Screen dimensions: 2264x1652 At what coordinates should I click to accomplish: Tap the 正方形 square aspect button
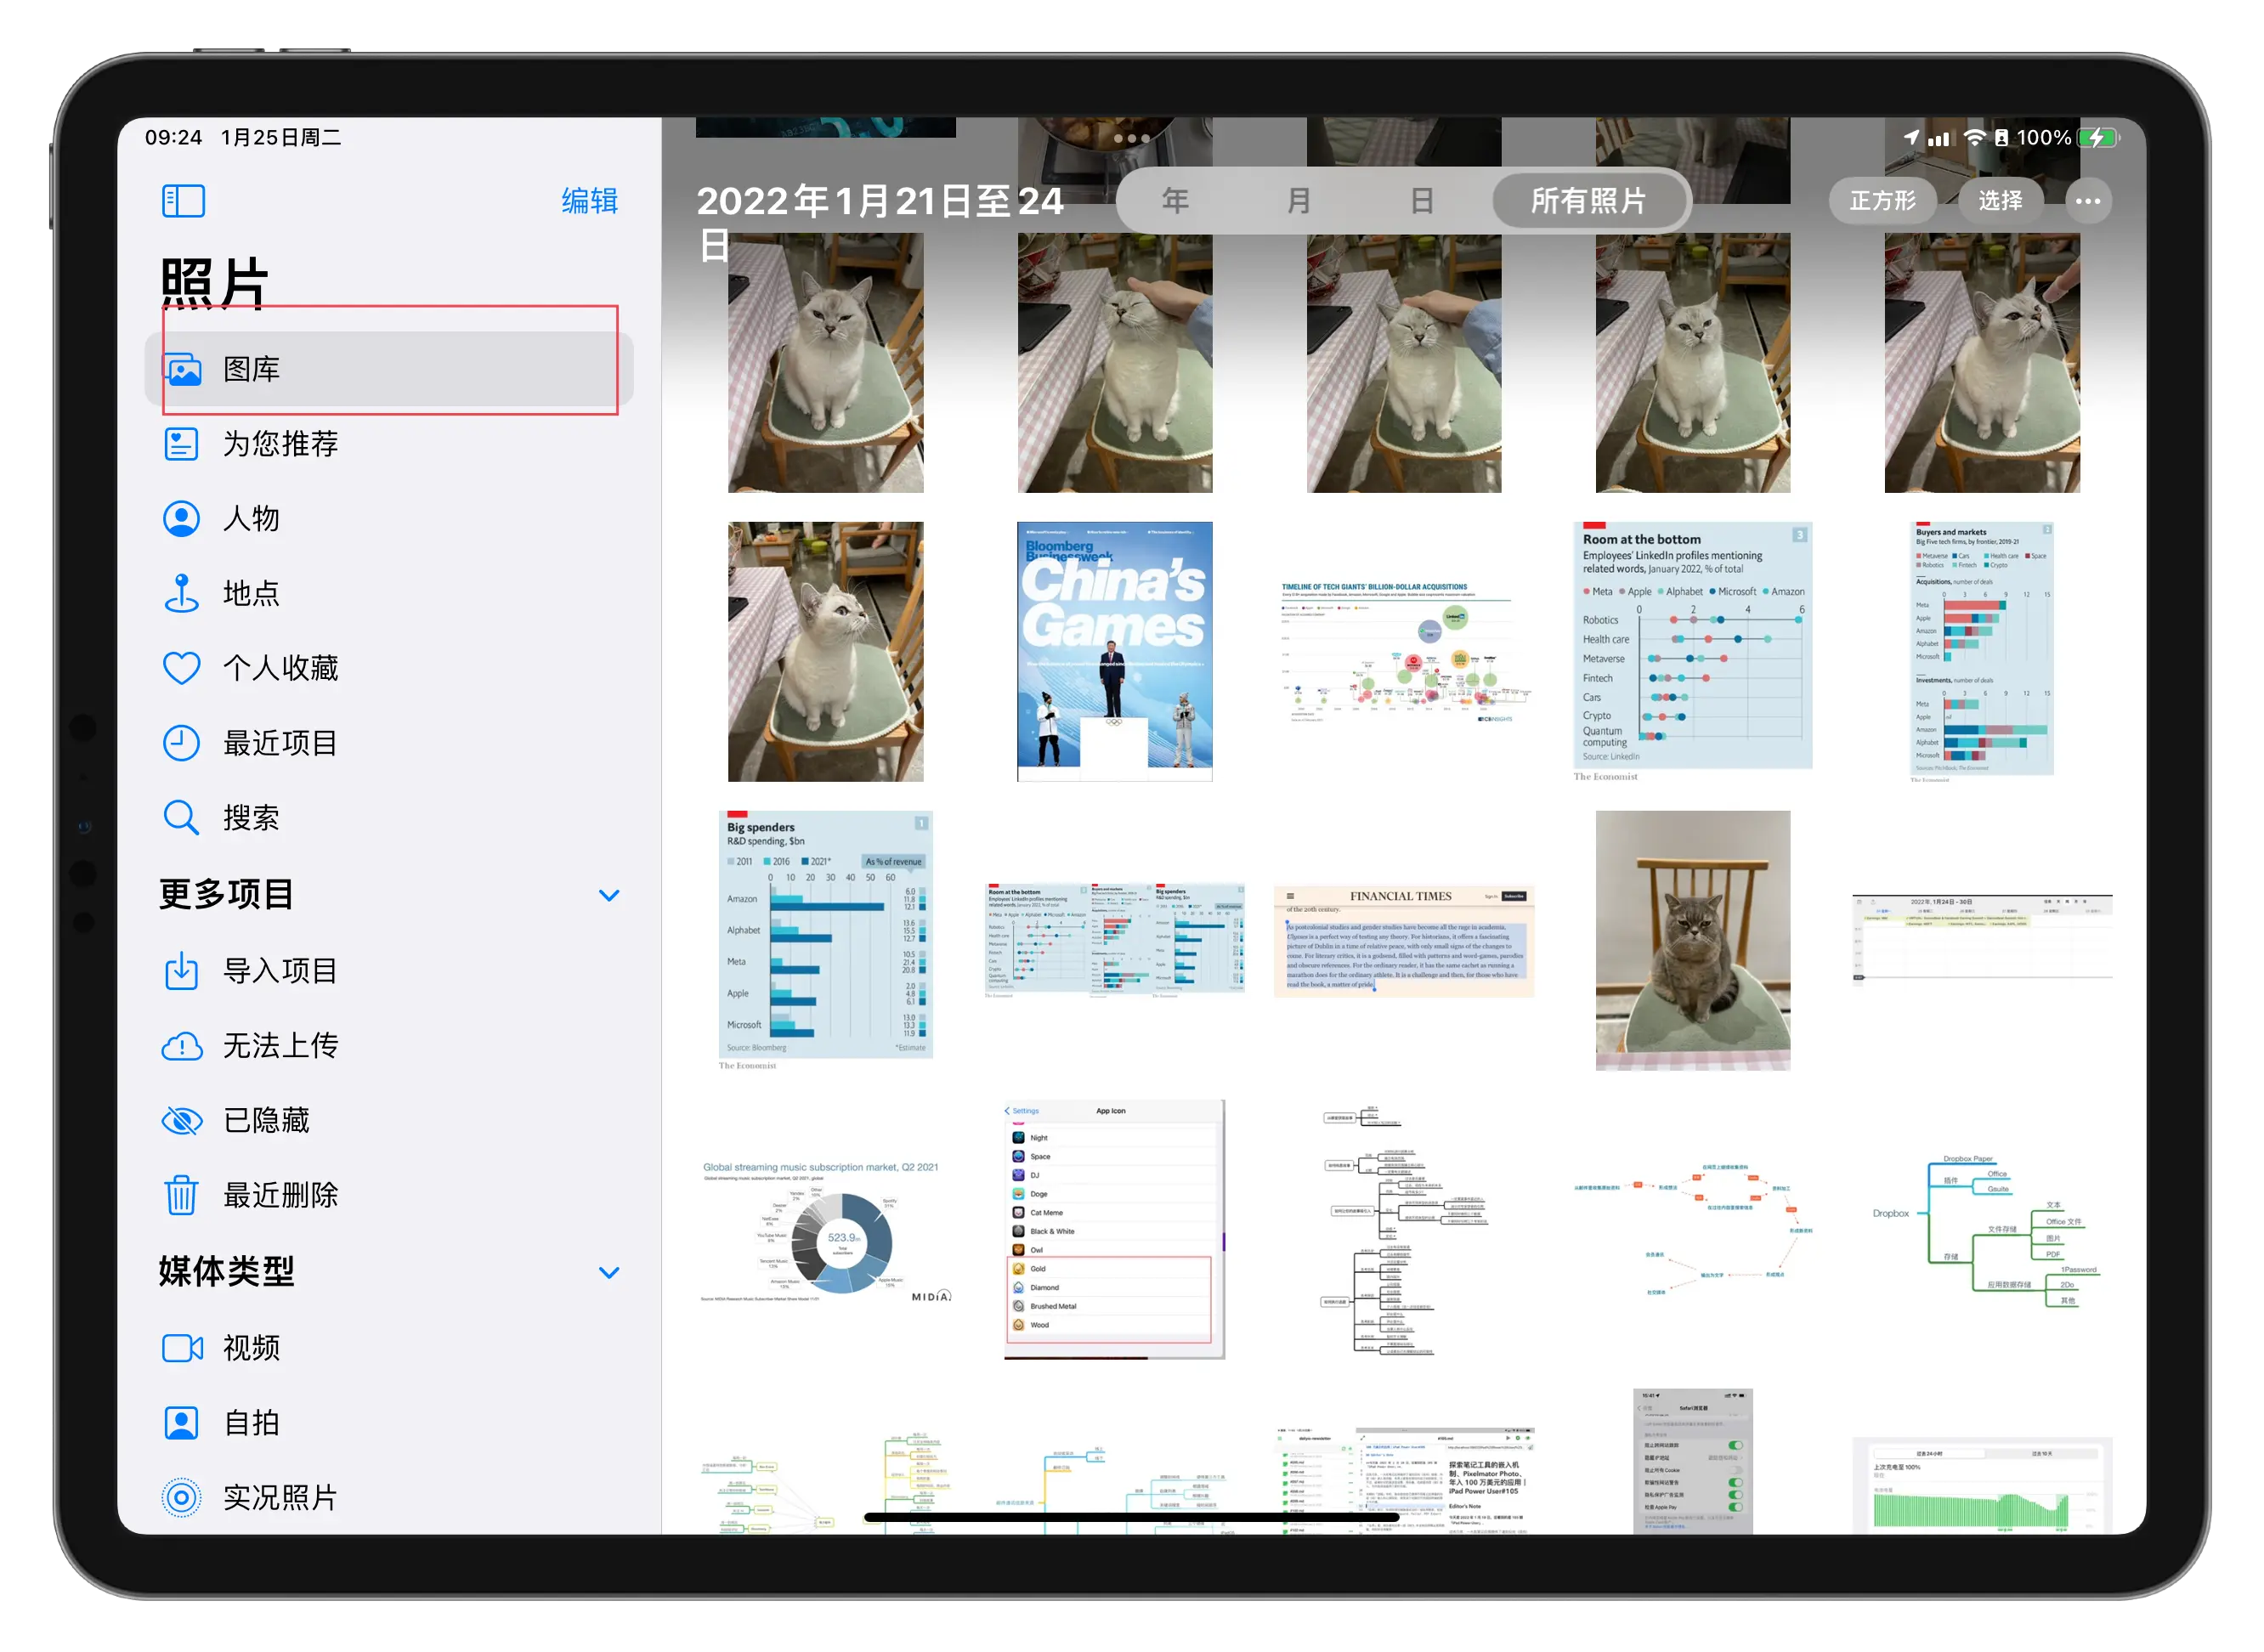(x=1883, y=201)
